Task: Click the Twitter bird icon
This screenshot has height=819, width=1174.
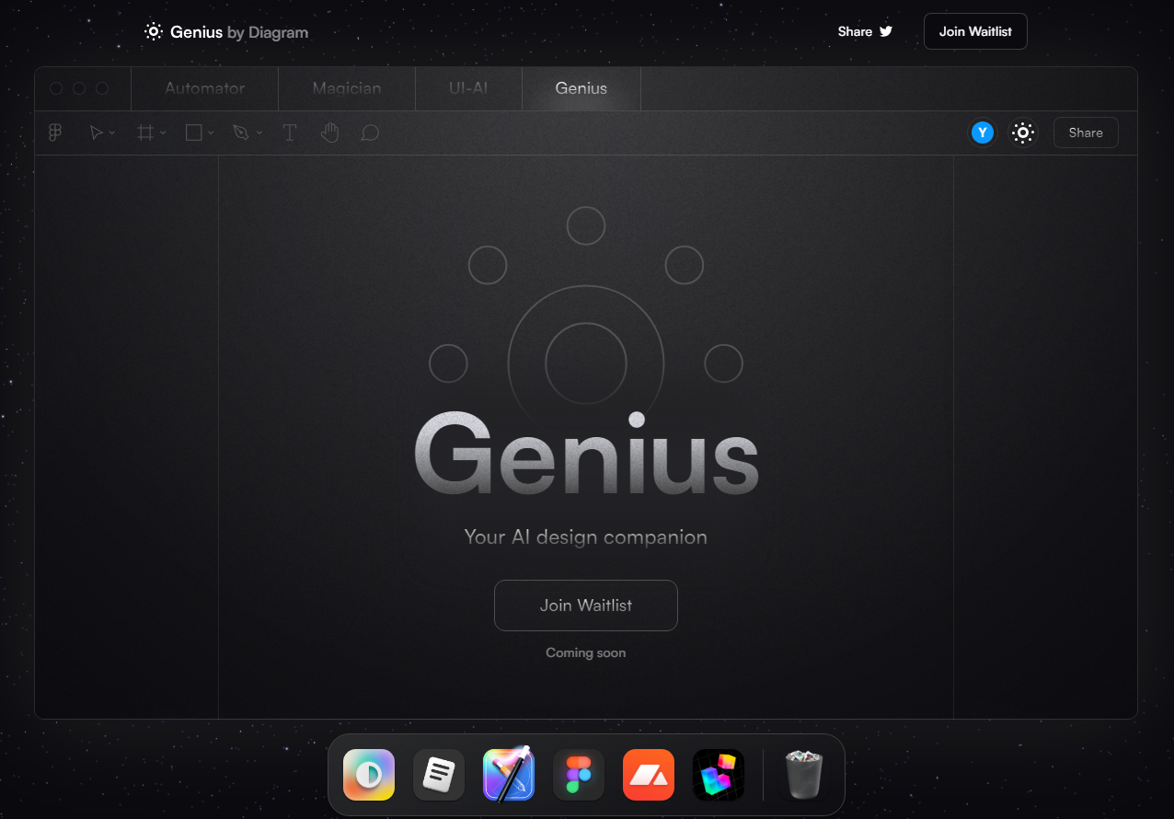Action: (x=886, y=31)
